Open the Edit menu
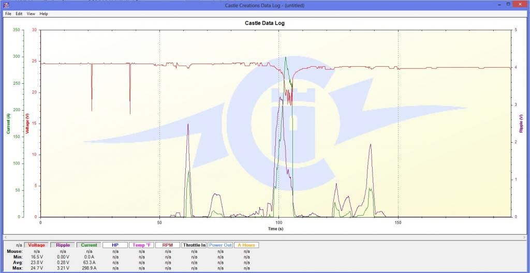The height and width of the screenshot is (273, 530). pos(19,13)
